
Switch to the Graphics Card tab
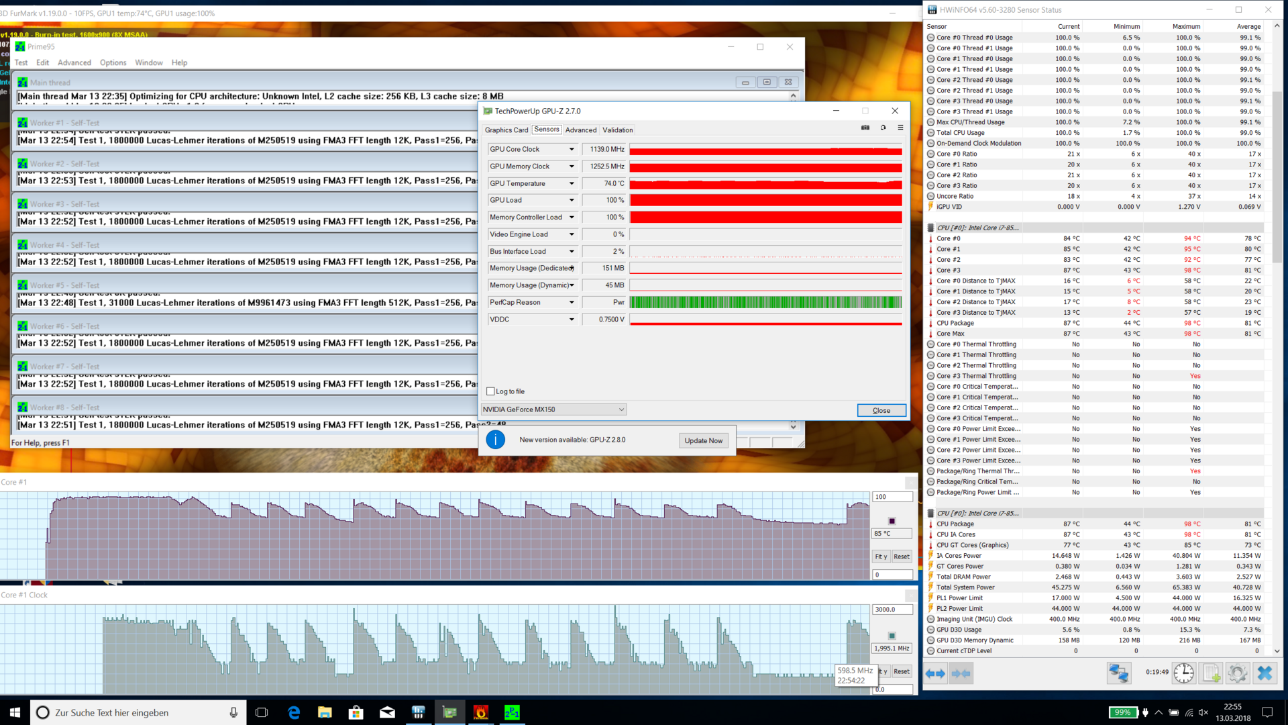click(x=506, y=130)
